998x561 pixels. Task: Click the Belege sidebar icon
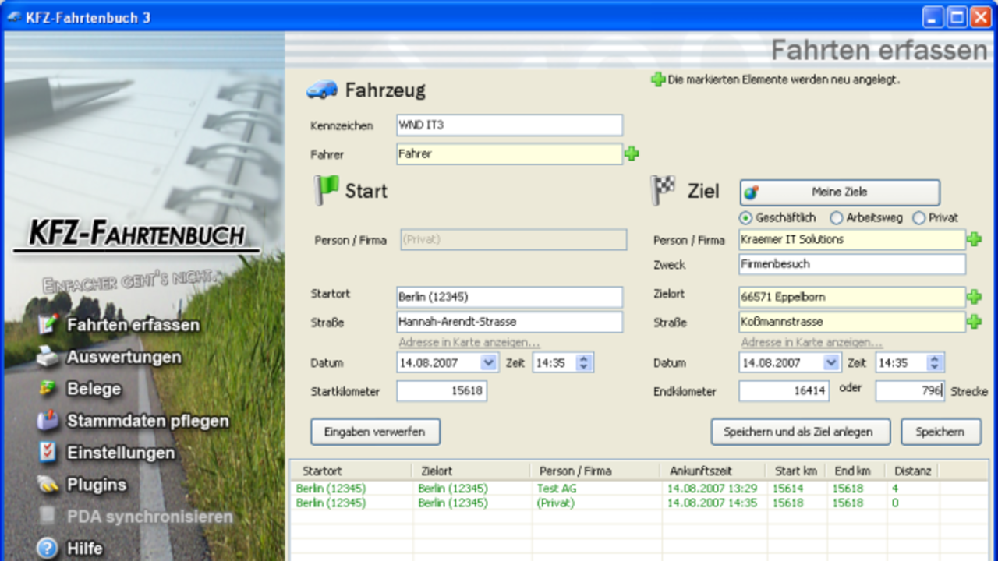(x=48, y=389)
